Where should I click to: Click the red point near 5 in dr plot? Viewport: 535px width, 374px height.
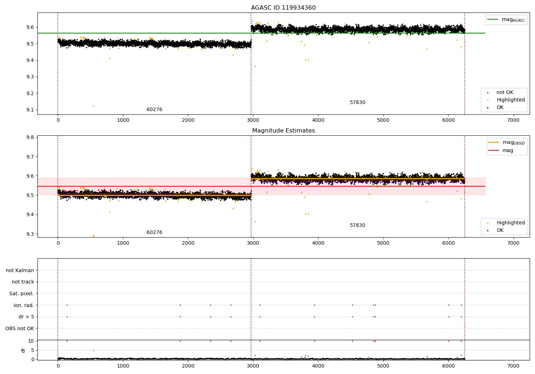[93, 350]
